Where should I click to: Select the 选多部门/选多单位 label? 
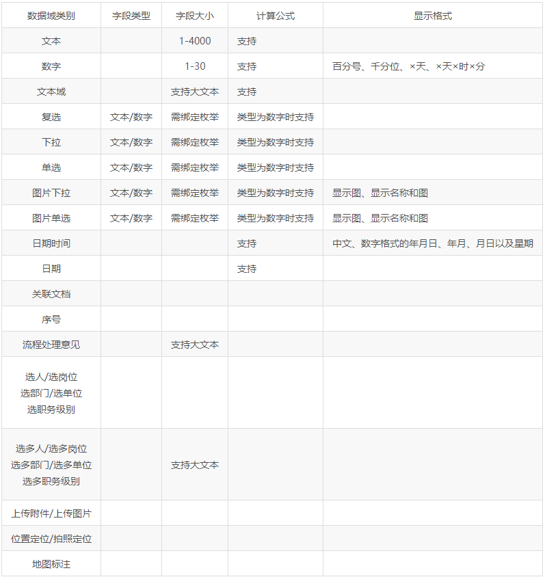click(51, 465)
